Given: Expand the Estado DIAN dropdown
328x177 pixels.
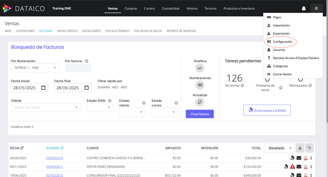Looking at the screenshot, I should point(100,107).
